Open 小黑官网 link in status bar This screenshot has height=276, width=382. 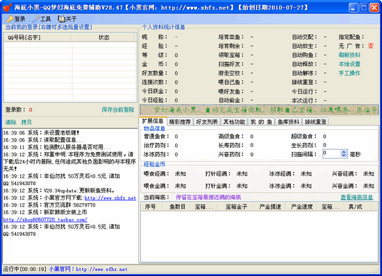coord(88,269)
